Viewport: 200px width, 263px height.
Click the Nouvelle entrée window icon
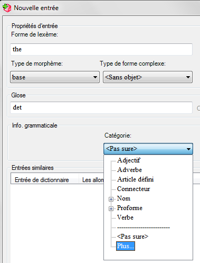(x=7, y=8)
